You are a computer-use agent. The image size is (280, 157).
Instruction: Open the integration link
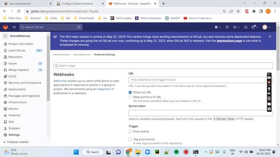pyautogui.click(x=104, y=89)
